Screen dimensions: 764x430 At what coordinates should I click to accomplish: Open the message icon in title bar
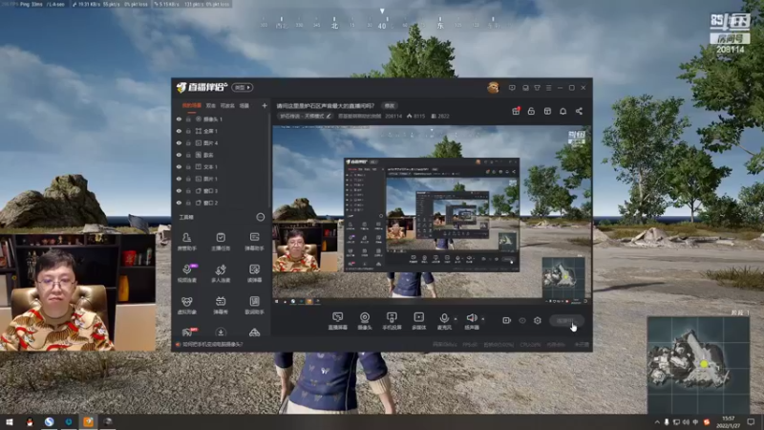tap(512, 88)
